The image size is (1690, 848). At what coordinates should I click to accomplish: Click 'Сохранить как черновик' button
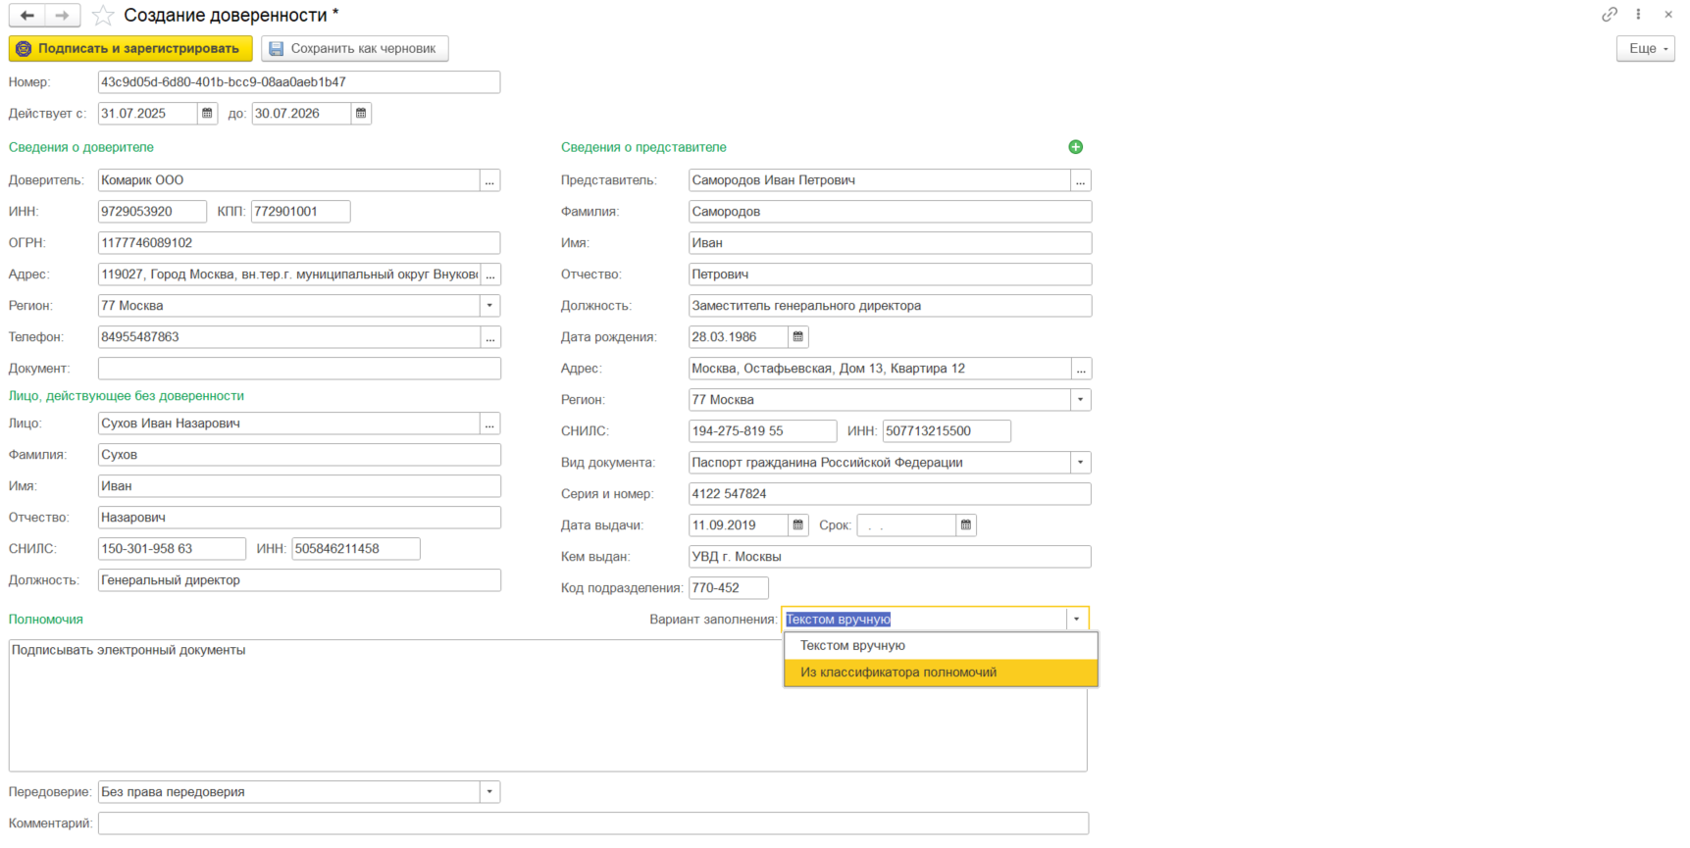(x=355, y=48)
